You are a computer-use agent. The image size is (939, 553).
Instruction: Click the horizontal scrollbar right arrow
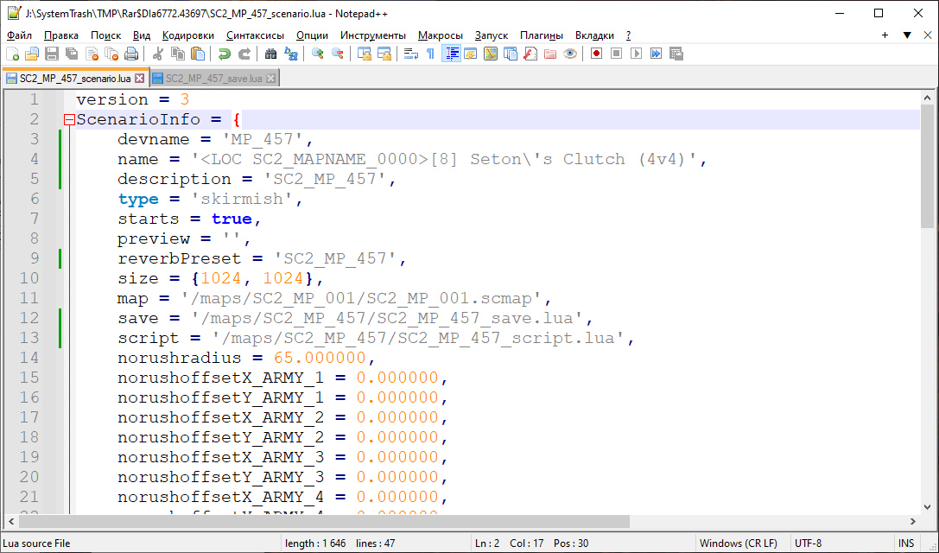coord(912,522)
